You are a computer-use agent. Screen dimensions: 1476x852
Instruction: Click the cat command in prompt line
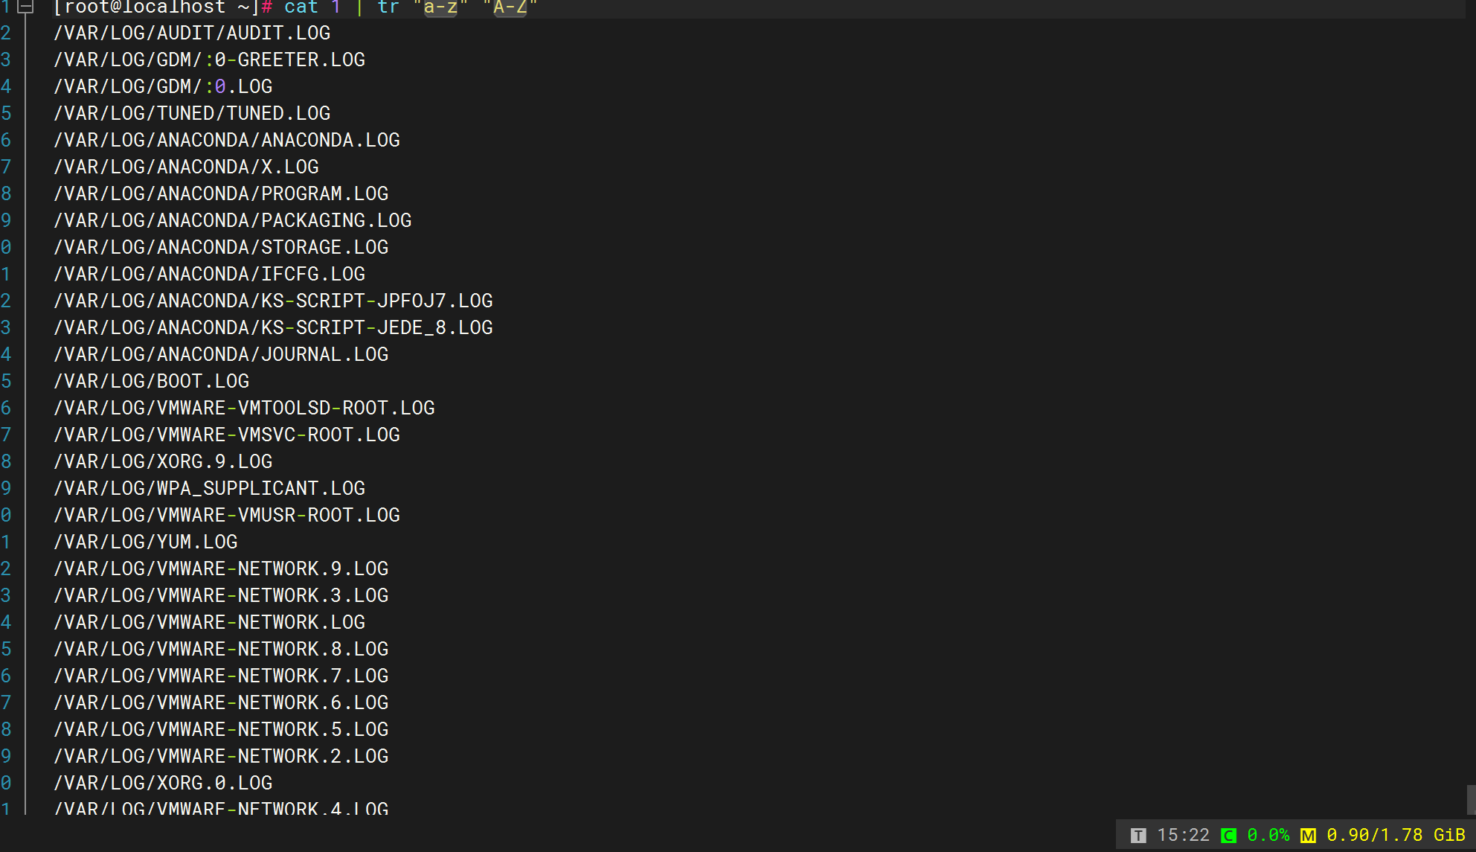(x=301, y=7)
